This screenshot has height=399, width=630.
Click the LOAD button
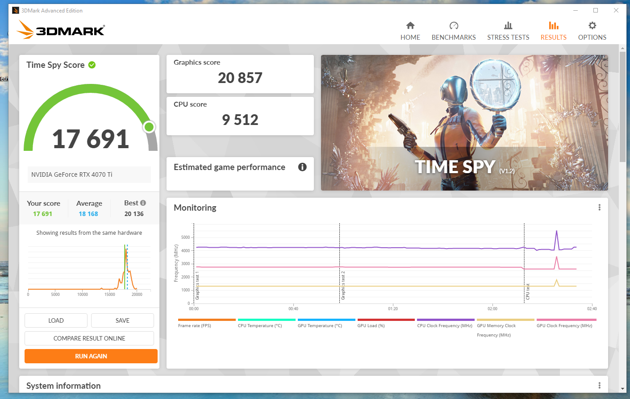(x=56, y=320)
